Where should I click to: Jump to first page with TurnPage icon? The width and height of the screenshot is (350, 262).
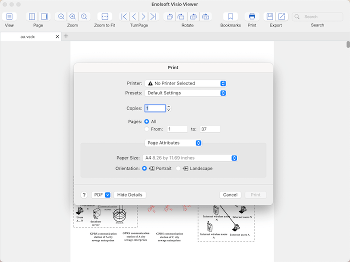(x=124, y=16)
